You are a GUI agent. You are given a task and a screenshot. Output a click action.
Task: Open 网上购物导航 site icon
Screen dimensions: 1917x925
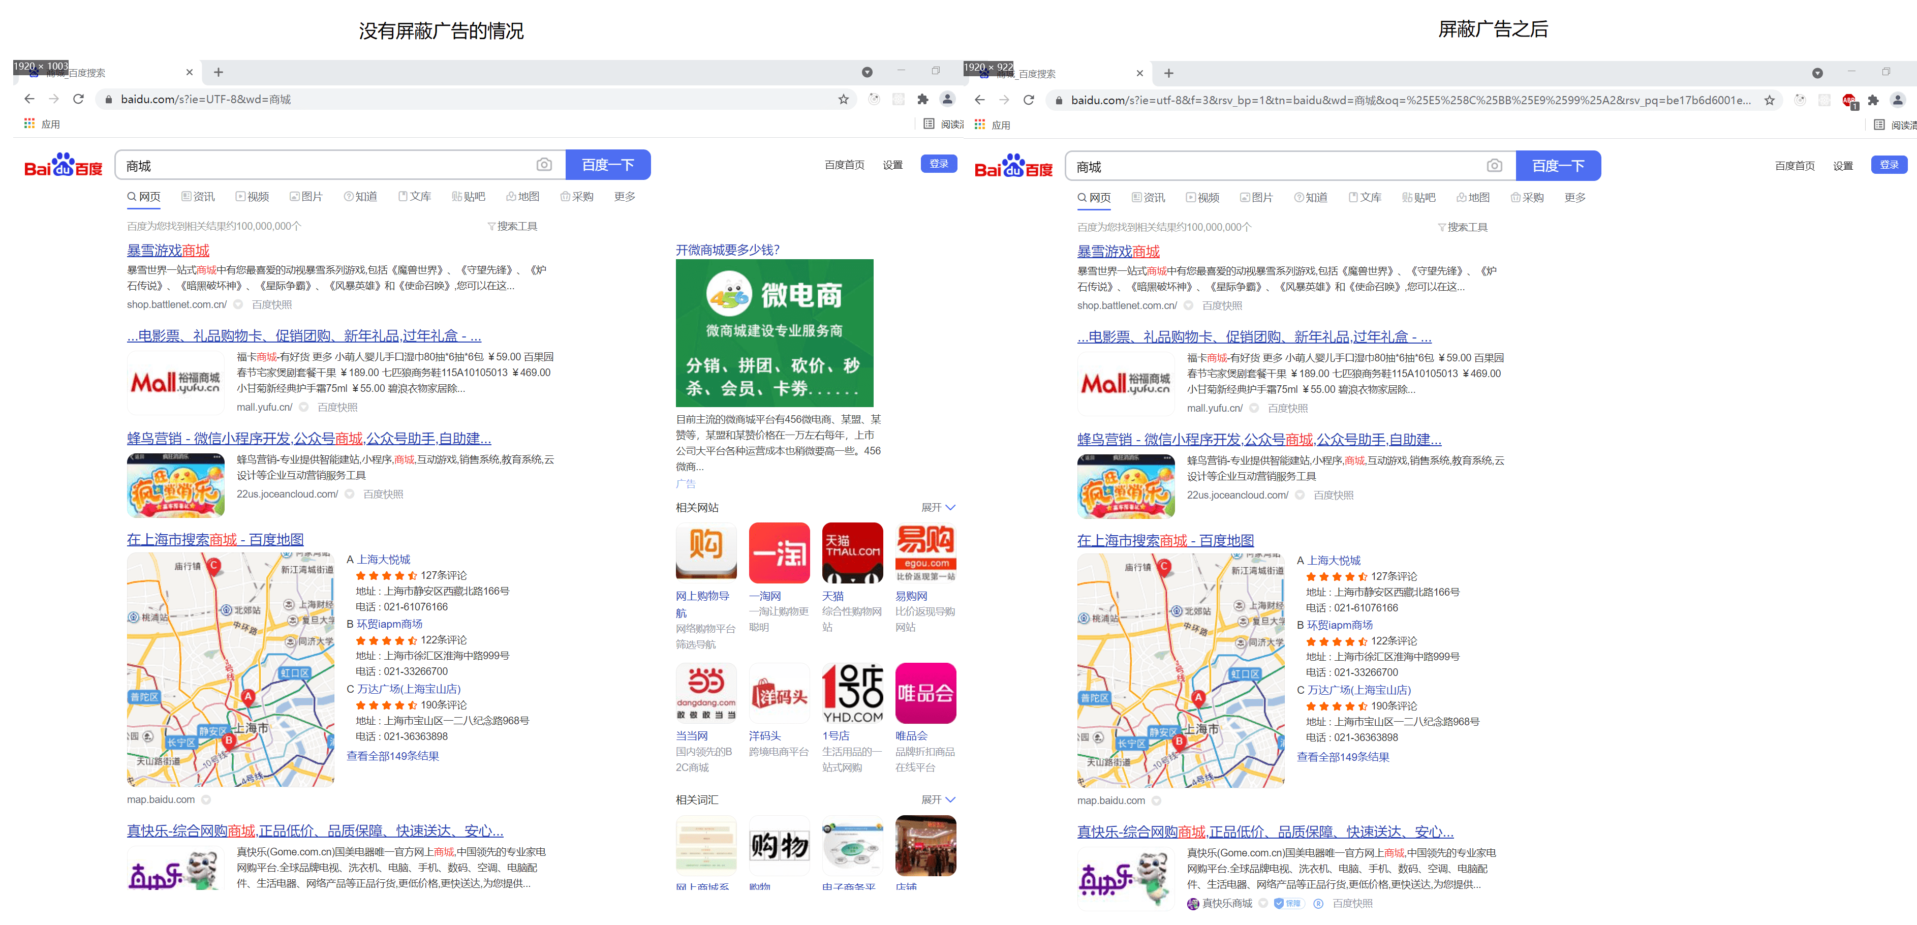[x=706, y=552]
